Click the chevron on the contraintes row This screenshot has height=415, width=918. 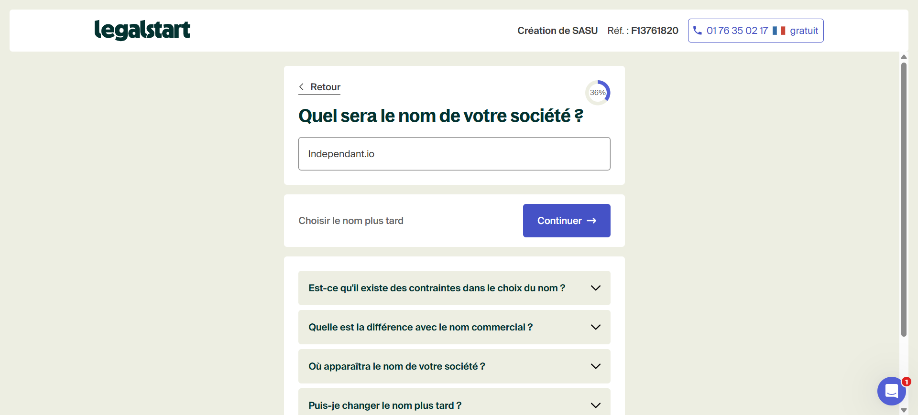(595, 288)
